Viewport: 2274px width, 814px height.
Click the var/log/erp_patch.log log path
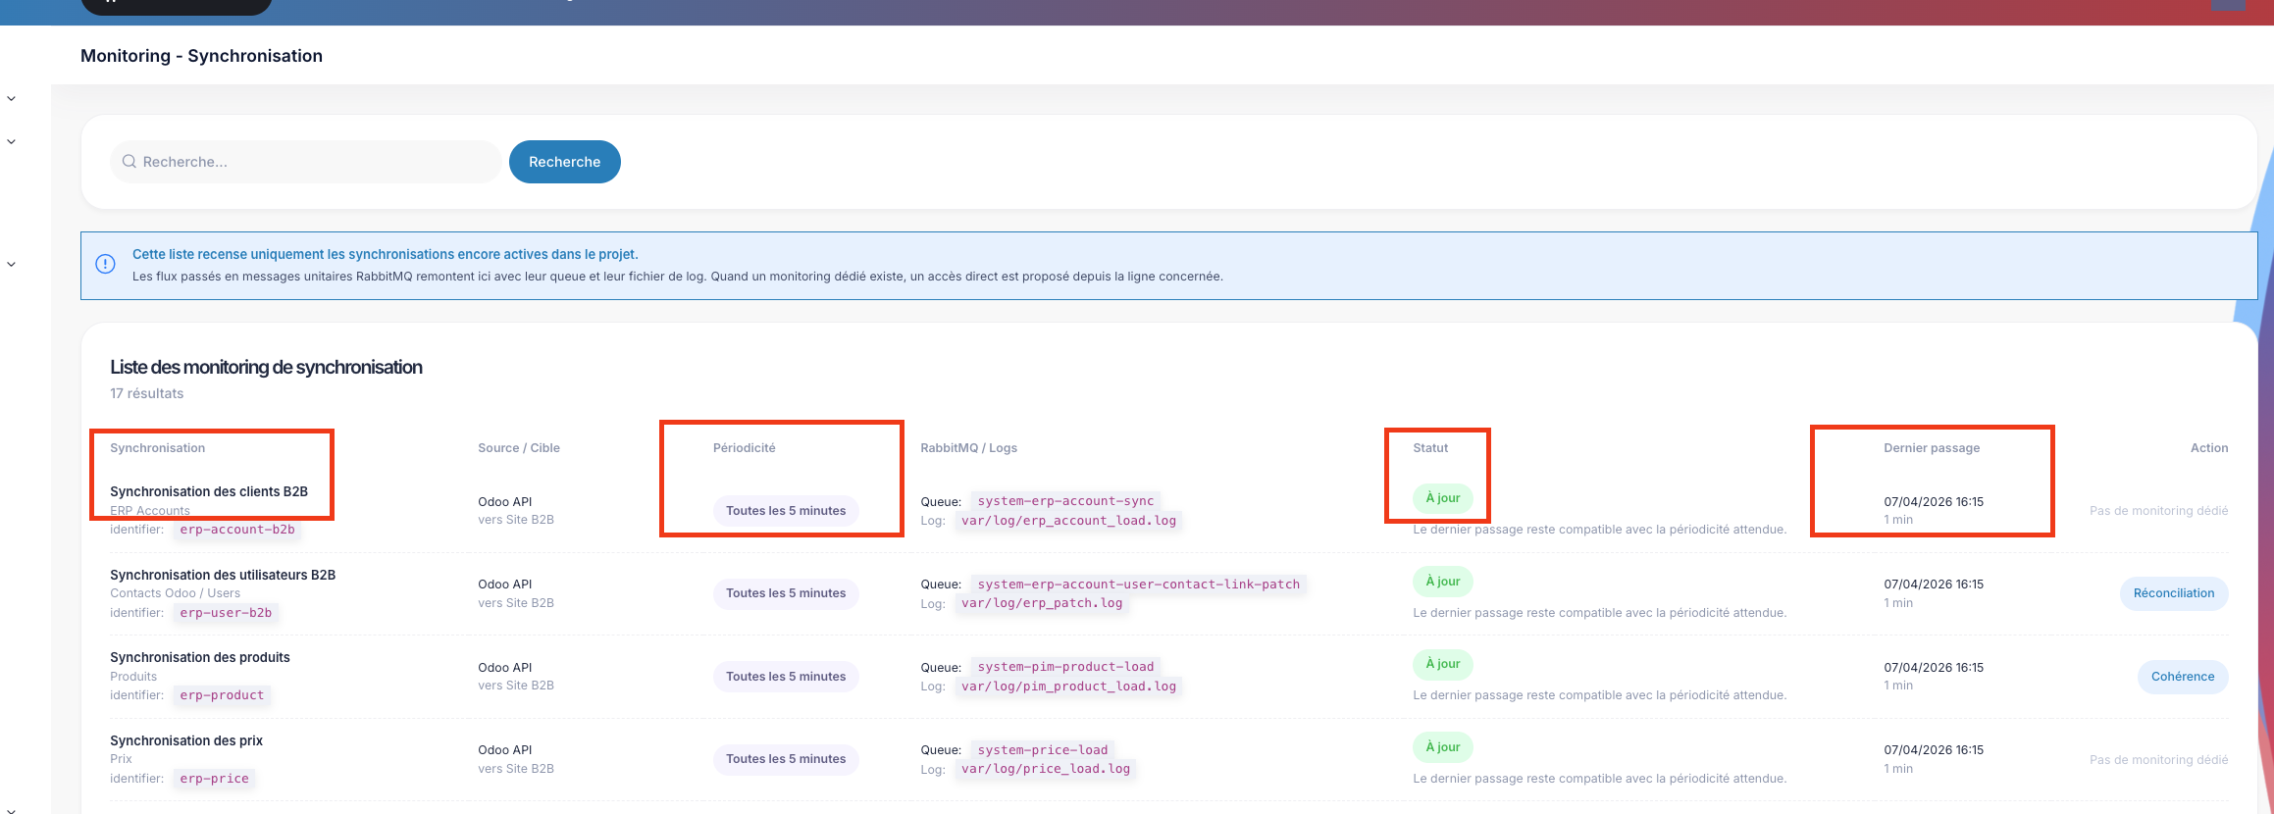[x=1042, y=603]
